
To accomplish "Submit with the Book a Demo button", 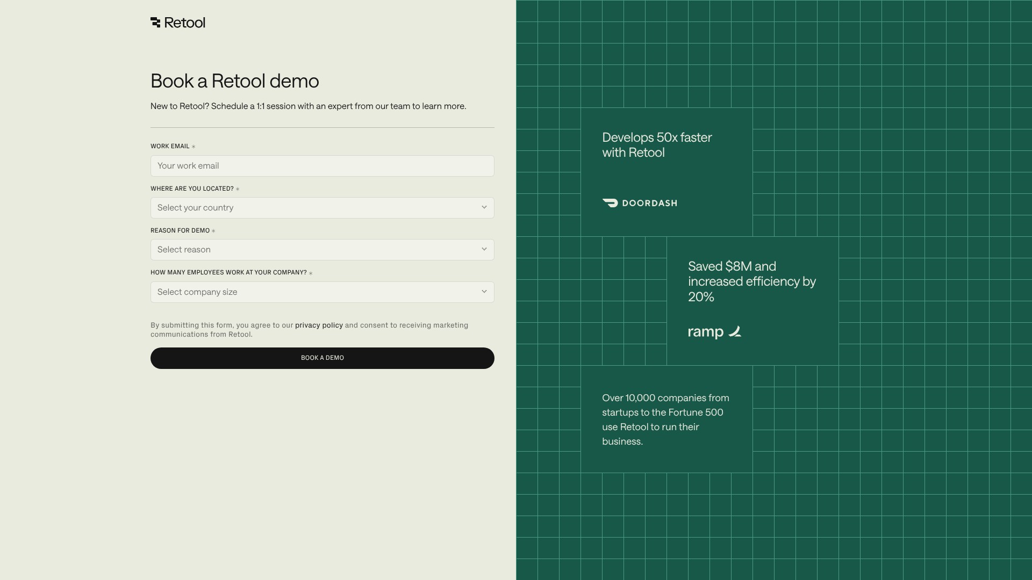I will tap(322, 358).
